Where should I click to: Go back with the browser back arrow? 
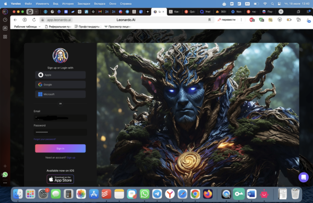(x=15, y=20)
